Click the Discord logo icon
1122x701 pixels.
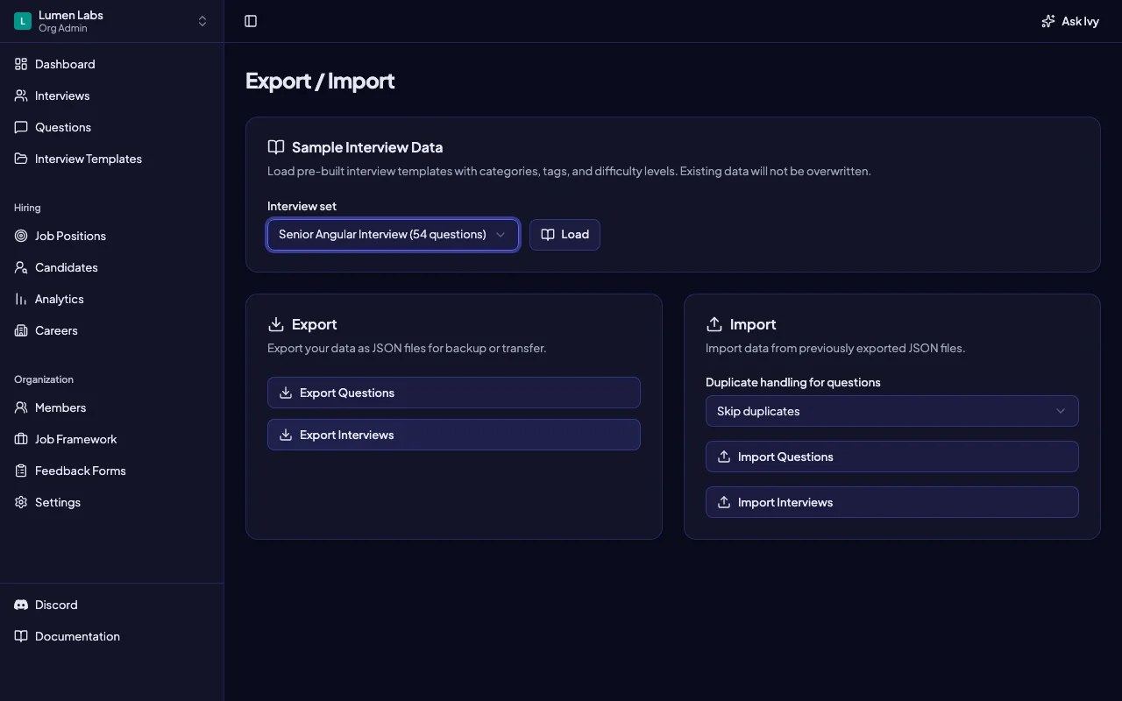click(x=21, y=605)
